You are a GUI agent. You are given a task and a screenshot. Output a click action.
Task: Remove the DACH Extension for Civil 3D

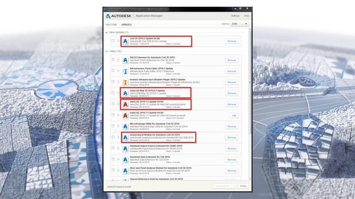coord(232,60)
